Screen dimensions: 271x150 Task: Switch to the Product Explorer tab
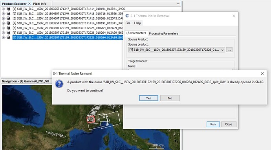tap(15, 4)
